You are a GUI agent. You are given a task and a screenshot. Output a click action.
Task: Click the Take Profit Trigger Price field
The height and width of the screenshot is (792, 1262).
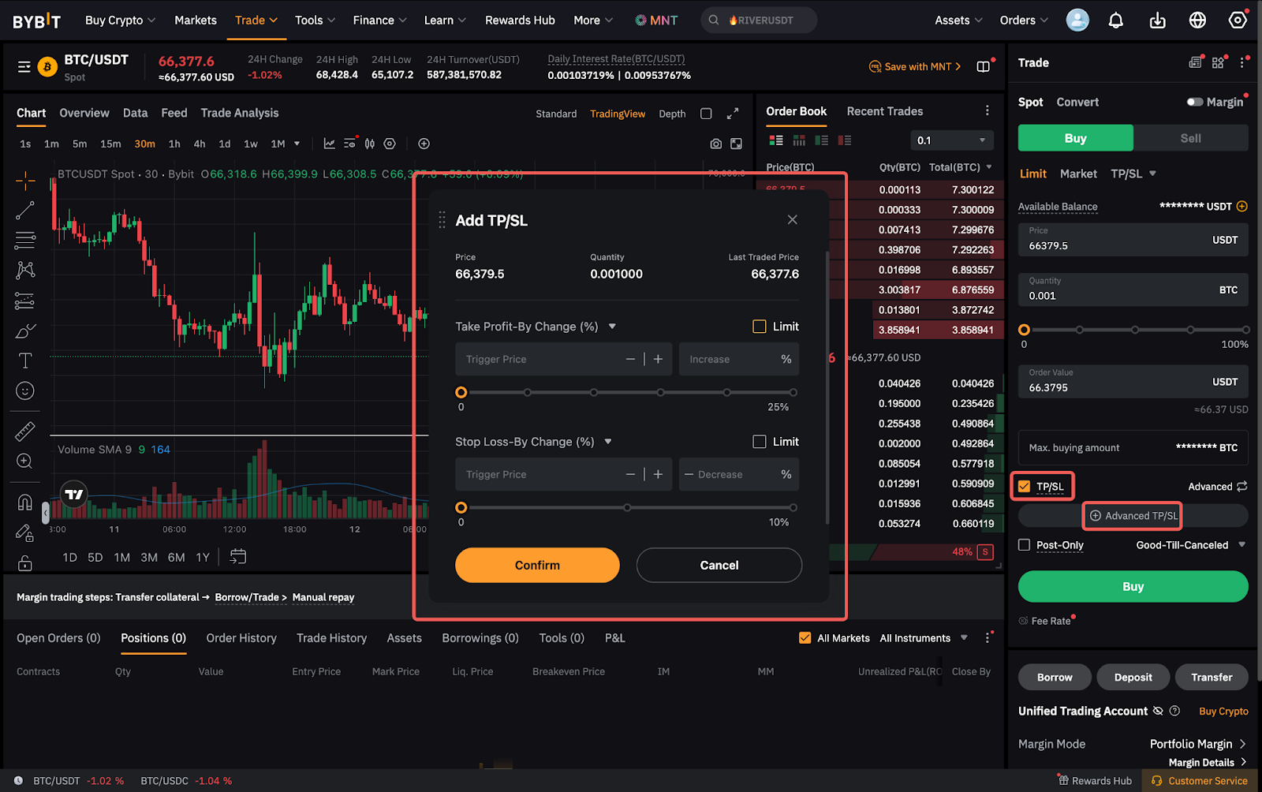point(540,360)
